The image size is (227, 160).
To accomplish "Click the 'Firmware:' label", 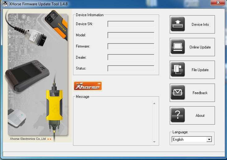I will tap(83, 46).
